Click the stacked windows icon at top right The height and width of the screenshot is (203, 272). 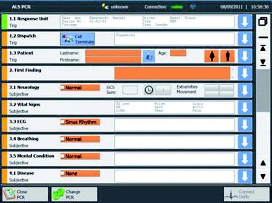(263, 21)
